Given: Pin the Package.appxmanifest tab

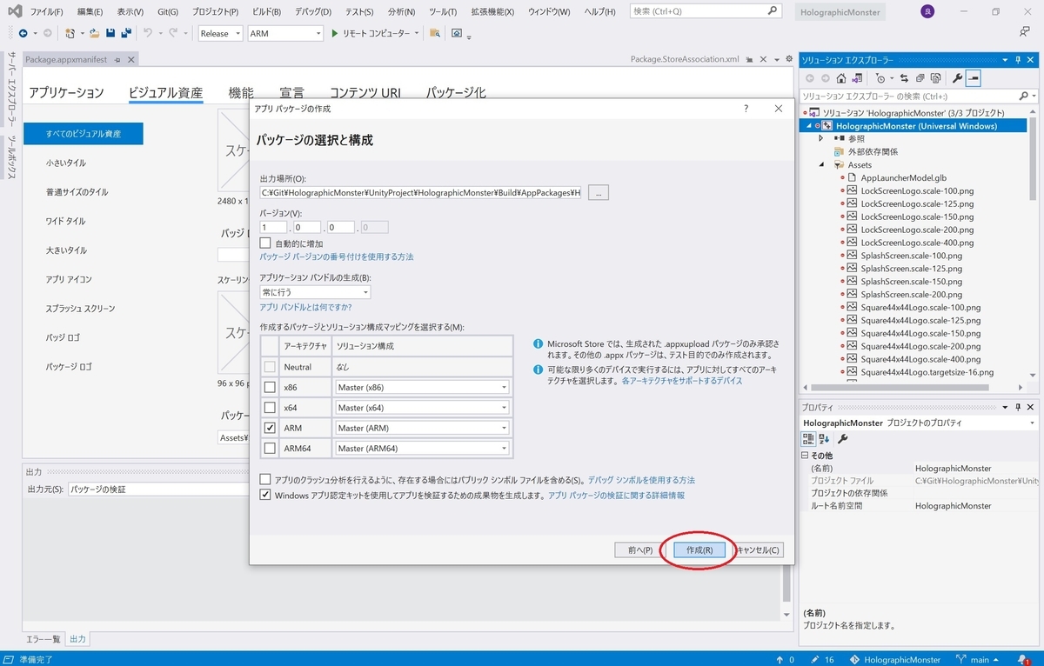Looking at the screenshot, I should [117, 59].
